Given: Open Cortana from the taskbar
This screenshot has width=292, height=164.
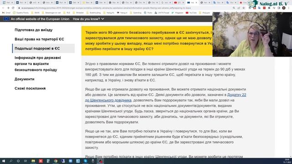Looking at the screenshot, I should coord(18,161).
